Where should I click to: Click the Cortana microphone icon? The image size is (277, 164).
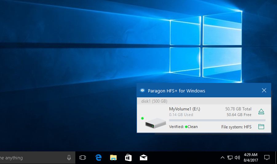pos(69,158)
